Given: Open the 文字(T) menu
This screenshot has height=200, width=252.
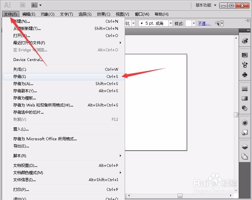Looking at the screenshot, I should pos(66,14).
